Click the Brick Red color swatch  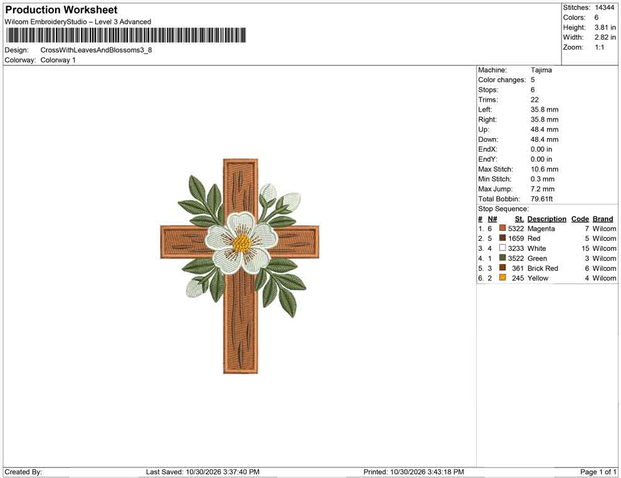tap(502, 268)
